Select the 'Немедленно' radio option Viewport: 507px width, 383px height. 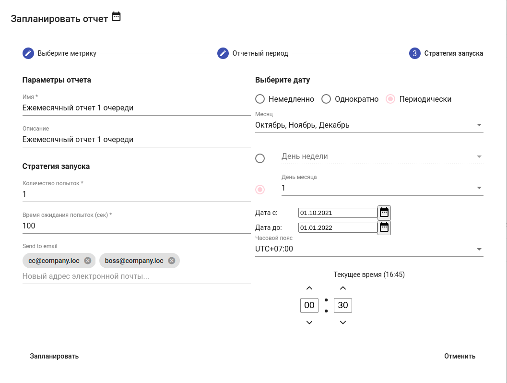(x=260, y=99)
